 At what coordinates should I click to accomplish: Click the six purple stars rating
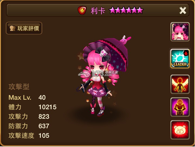point(126,10)
